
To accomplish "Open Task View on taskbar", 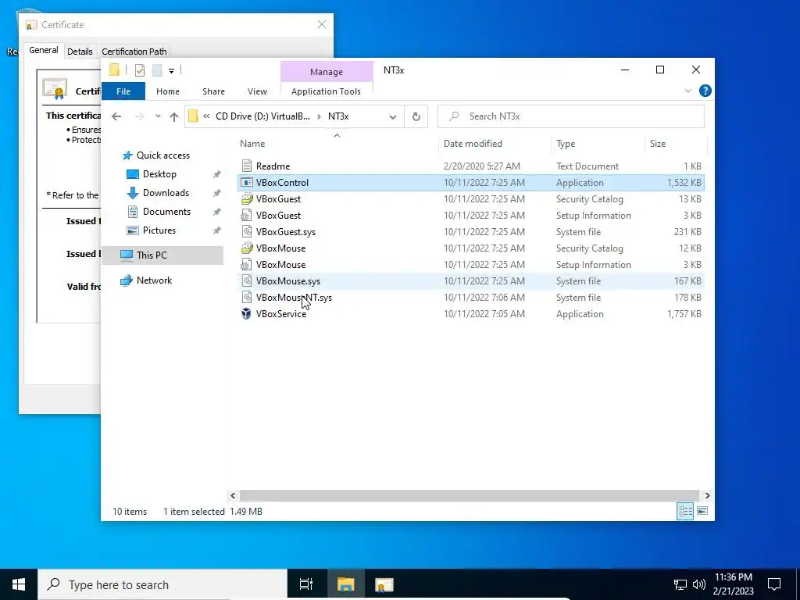I will pyautogui.click(x=306, y=584).
